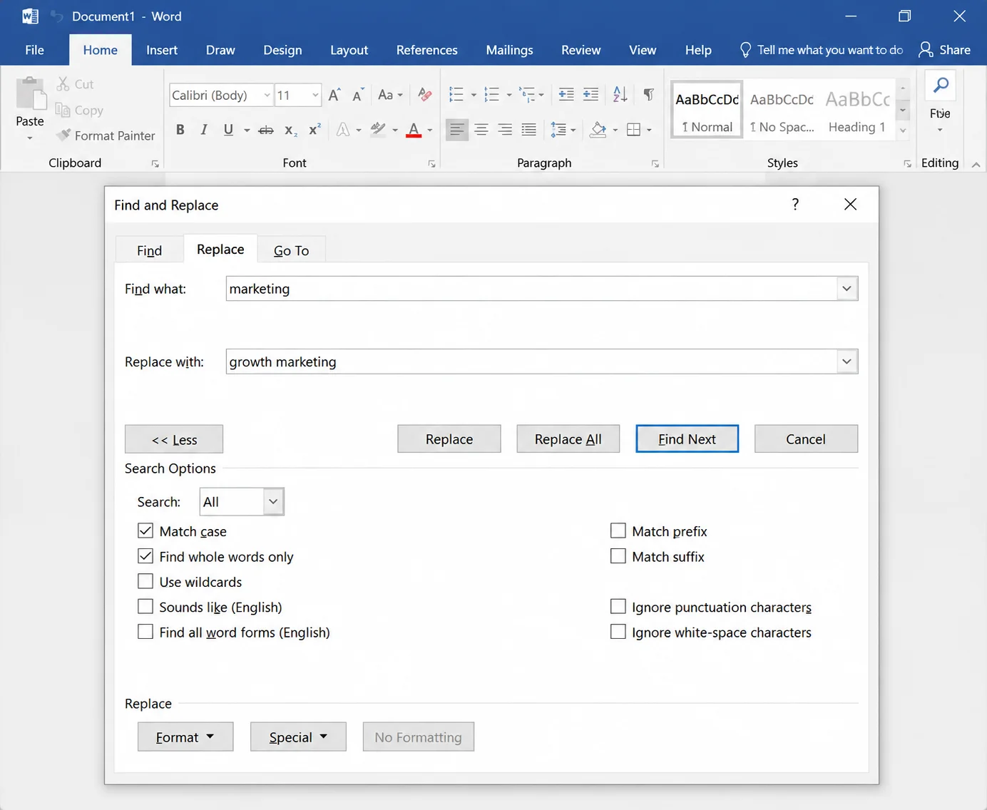Activate the Format Painter brush
This screenshot has width=987, height=810.
[63, 135]
